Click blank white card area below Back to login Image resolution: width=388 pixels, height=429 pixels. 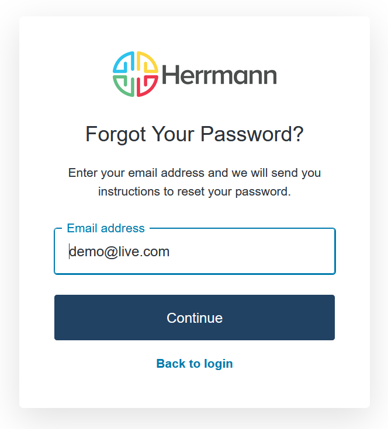(x=195, y=390)
